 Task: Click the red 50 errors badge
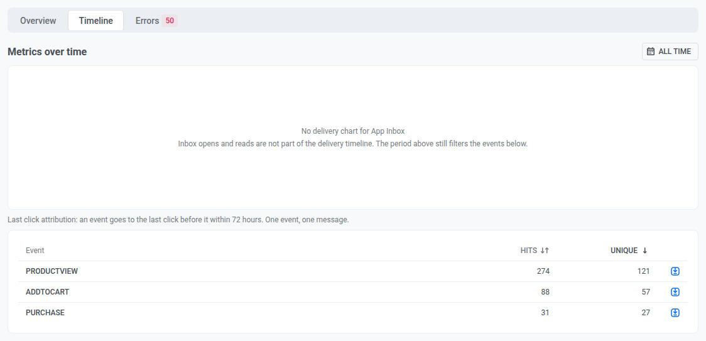[x=170, y=21]
